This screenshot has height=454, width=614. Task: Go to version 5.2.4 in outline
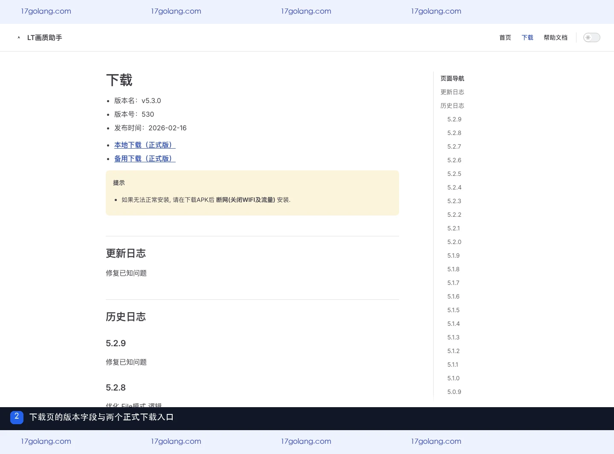(454, 187)
